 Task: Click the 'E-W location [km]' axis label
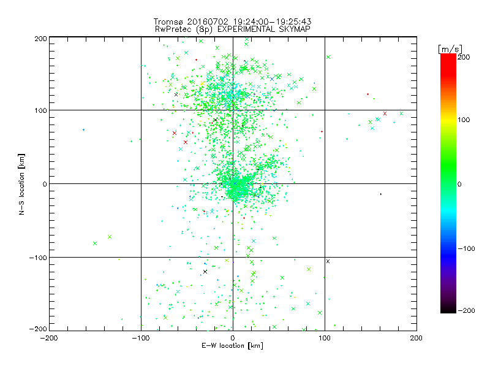[x=233, y=346]
